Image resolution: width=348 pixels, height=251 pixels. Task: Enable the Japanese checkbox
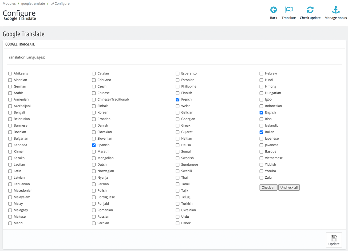[262, 139]
